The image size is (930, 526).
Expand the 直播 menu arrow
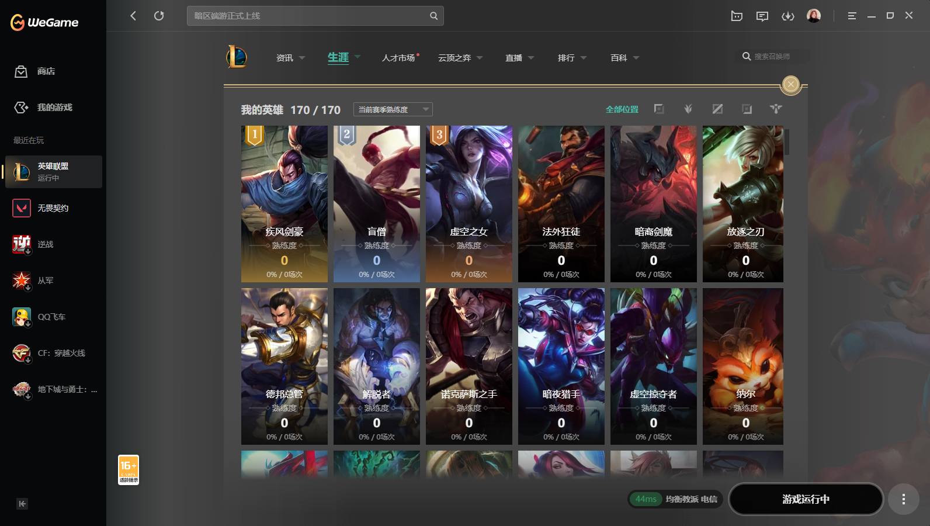pyautogui.click(x=531, y=58)
